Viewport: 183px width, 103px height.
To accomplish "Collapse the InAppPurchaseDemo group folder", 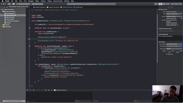I will tap(2, 11).
